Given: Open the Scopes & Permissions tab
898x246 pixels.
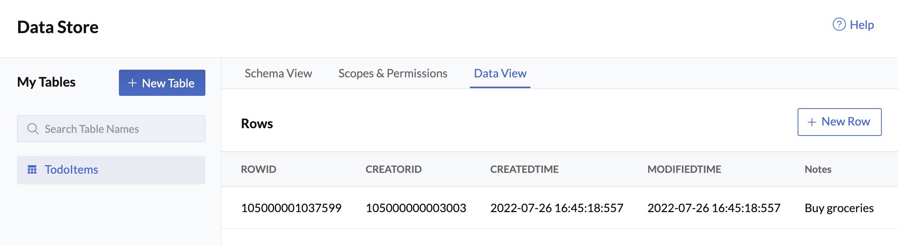Looking at the screenshot, I should [393, 74].
